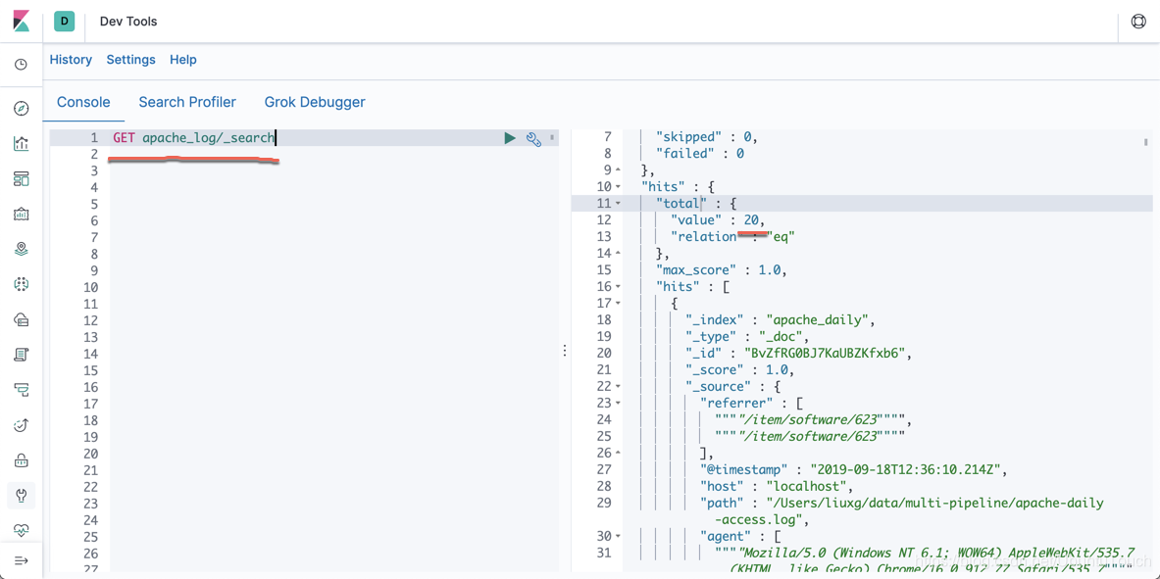Click the pane resizer between editor and response
1160x579 pixels.
pos(565,350)
